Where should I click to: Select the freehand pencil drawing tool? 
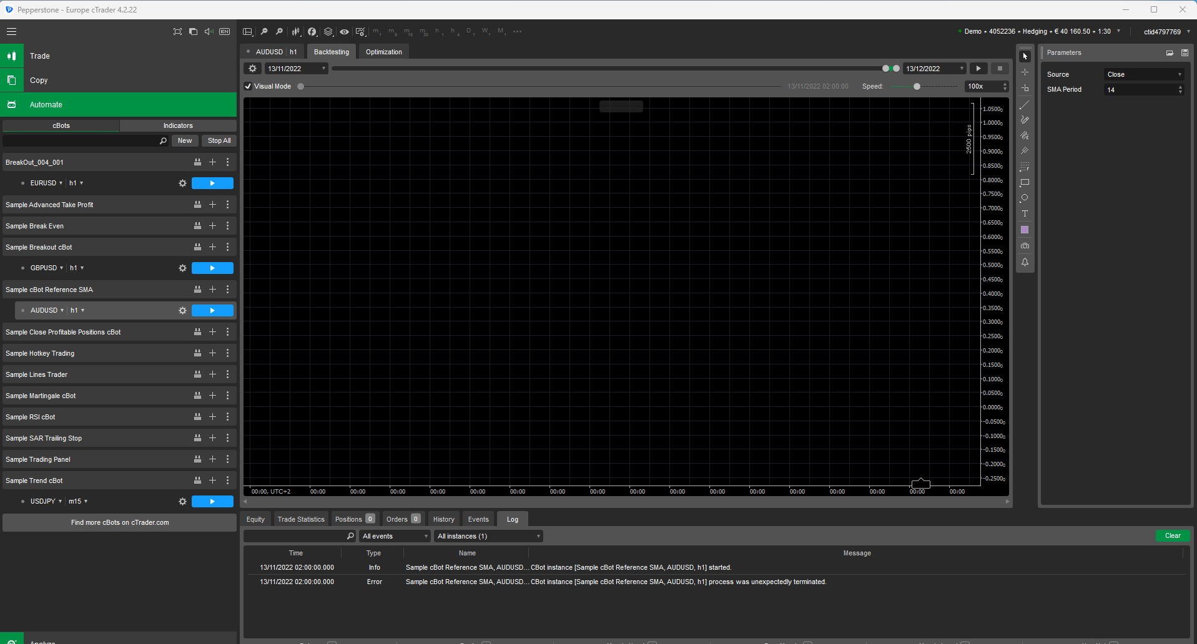(1025, 120)
